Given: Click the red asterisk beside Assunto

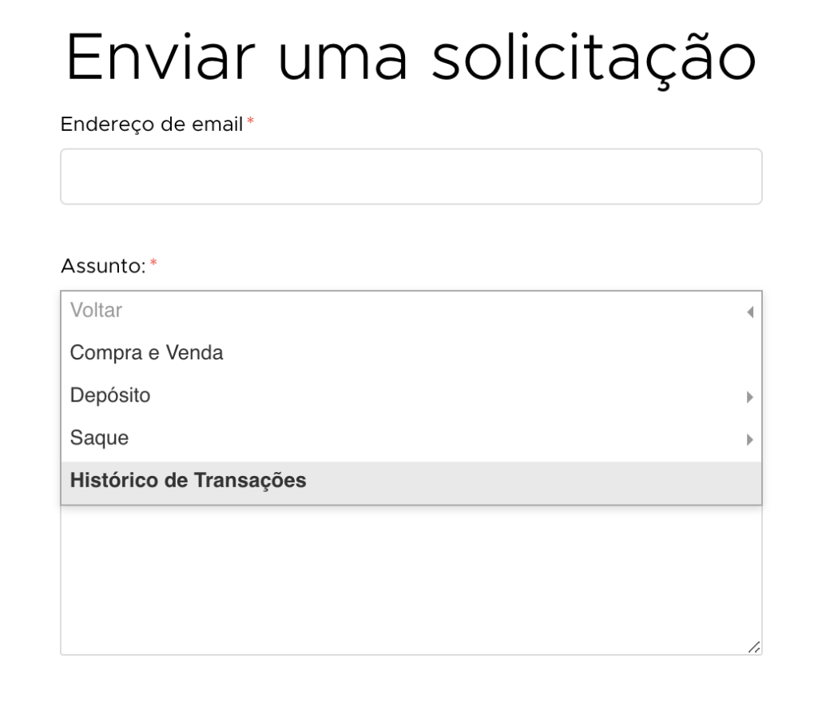Looking at the screenshot, I should click(x=153, y=263).
